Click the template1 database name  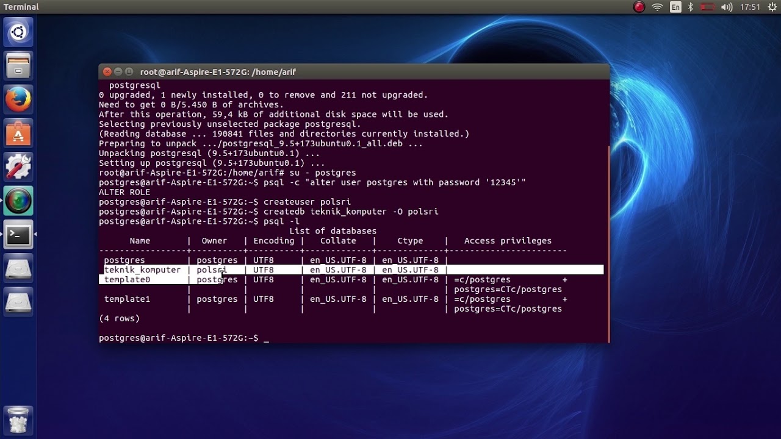[x=127, y=299]
